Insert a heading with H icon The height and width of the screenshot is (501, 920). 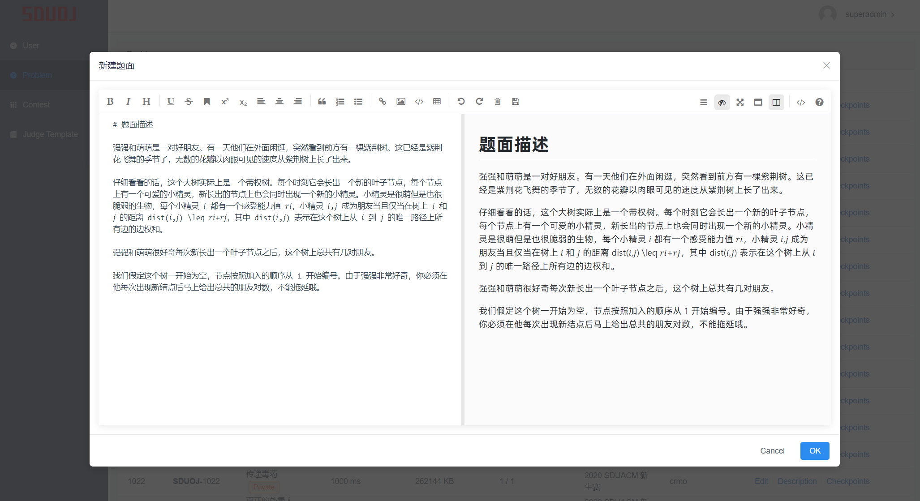pyautogui.click(x=146, y=102)
